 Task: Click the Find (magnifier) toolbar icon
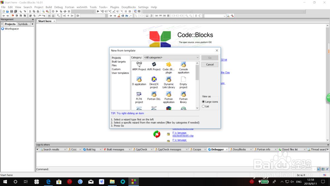click(x=43, y=11)
